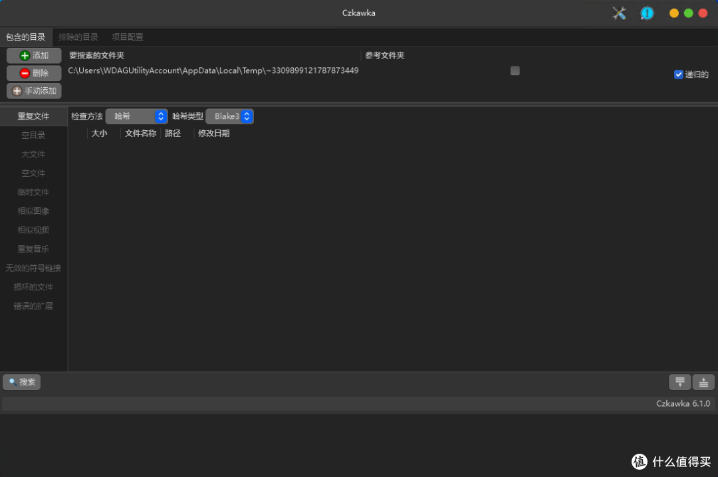This screenshot has width=718, height=477.
Task: Sort by the 修改日期 column header
Action: pos(214,134)
